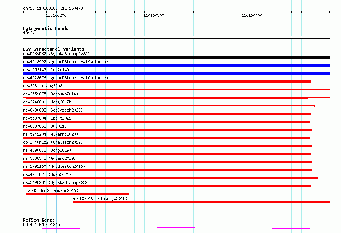The width and height of the screenshot is (341, 233).
Task: Click the red bar under nsv5941204
Action: pos(166,138)
